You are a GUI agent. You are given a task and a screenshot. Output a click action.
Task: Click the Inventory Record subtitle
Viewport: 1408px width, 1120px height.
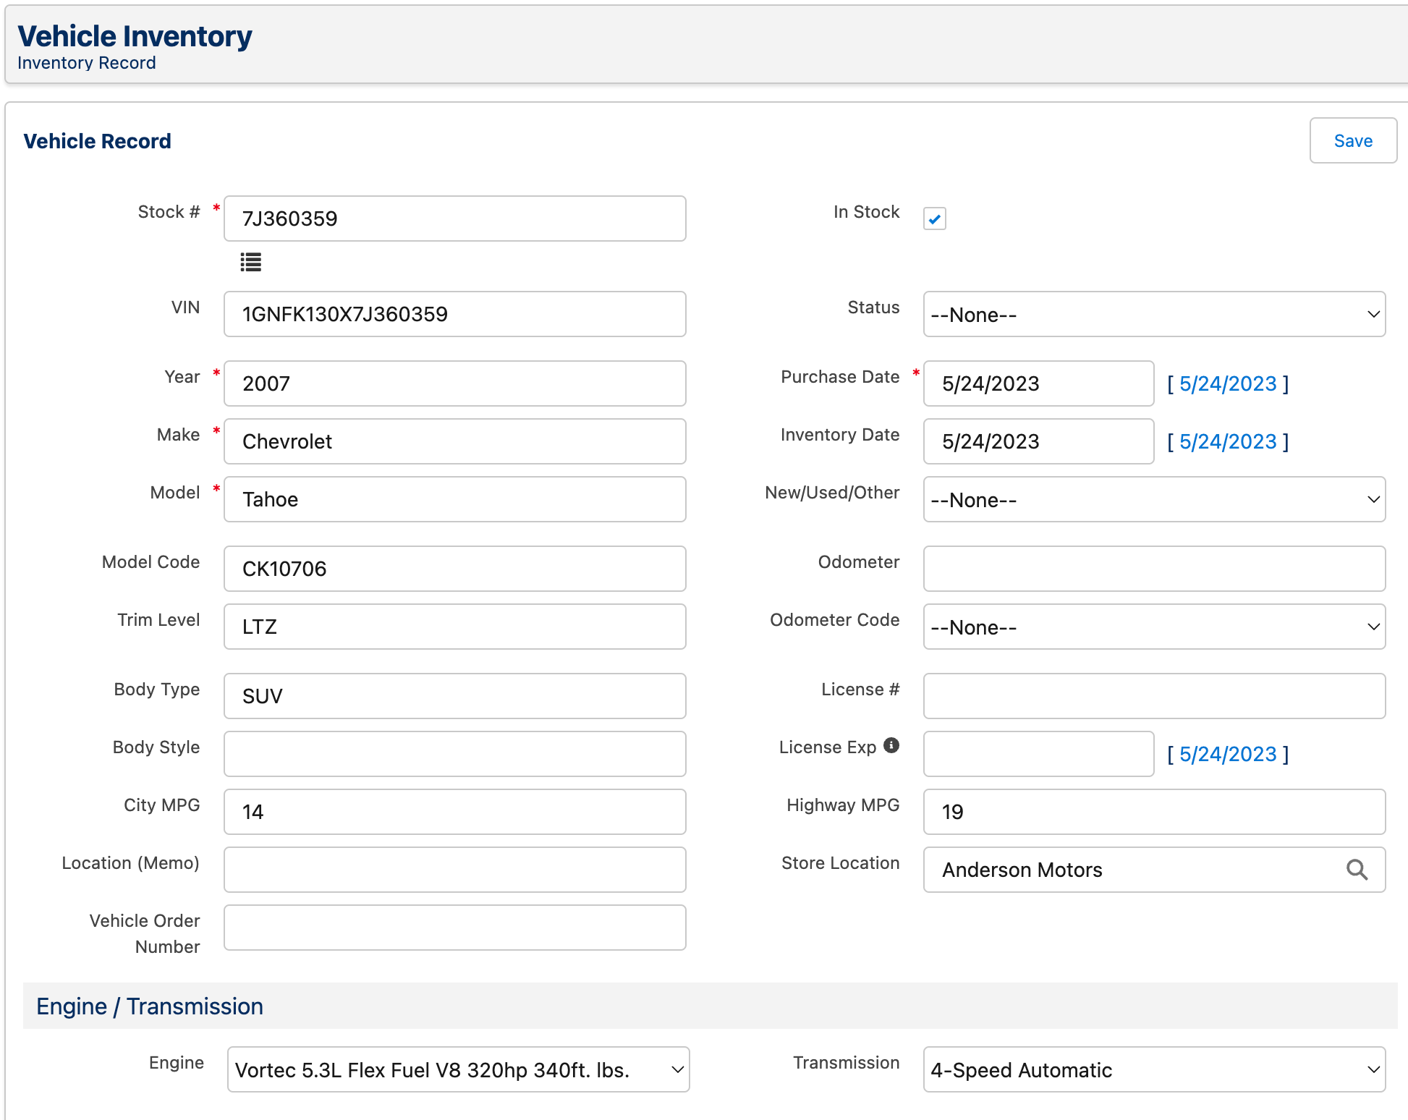point(87,63)
